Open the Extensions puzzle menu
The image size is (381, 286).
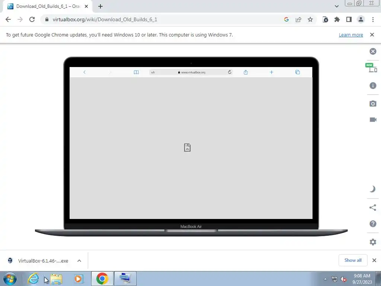(x=337, y=19)
